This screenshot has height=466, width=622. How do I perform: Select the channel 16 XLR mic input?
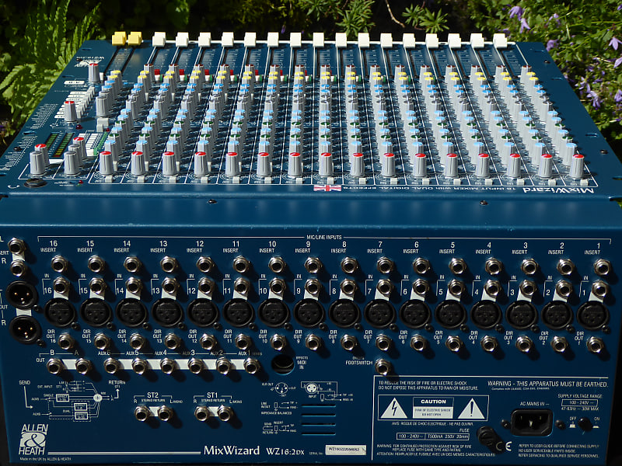pyautogui.click(x=61, y=312)
